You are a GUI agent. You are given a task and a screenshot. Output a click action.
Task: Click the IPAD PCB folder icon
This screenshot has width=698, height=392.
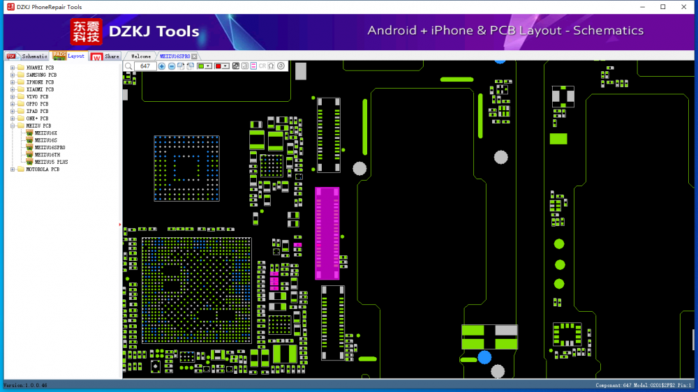coord(20,111)
